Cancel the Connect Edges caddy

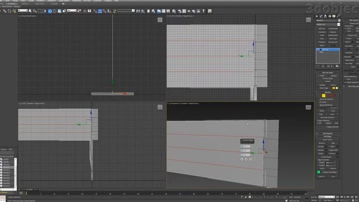pyautogui.click(x=250, y=159)
